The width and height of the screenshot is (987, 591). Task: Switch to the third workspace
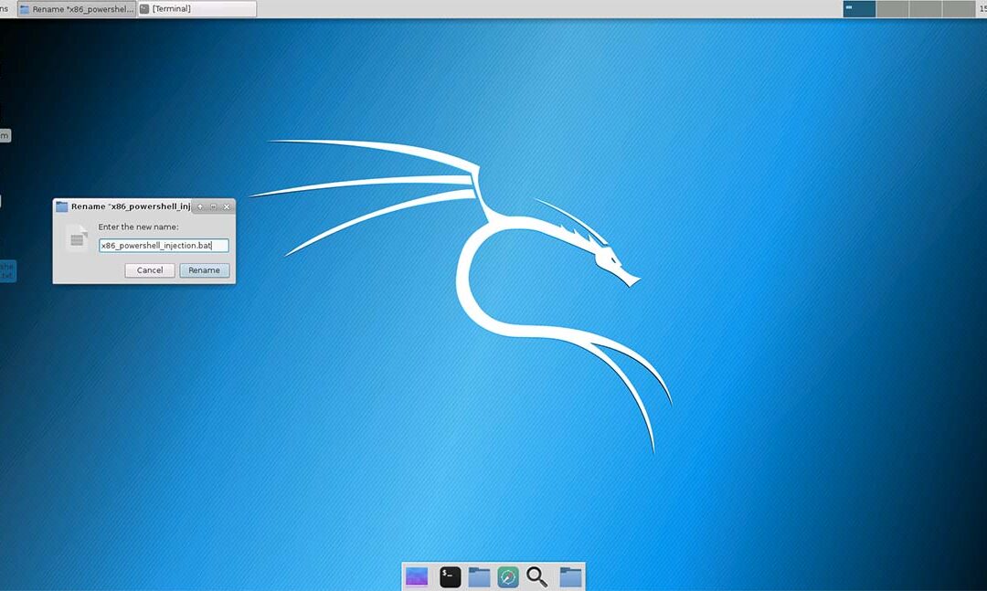[925, 9]
